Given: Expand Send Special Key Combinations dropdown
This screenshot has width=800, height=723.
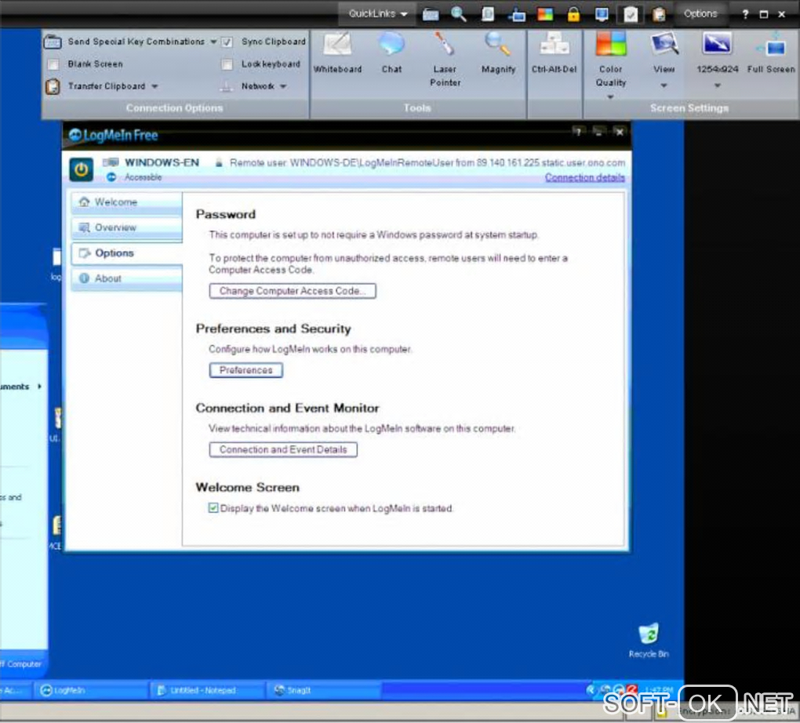Looking at the screenshot, I should point(213,42).
